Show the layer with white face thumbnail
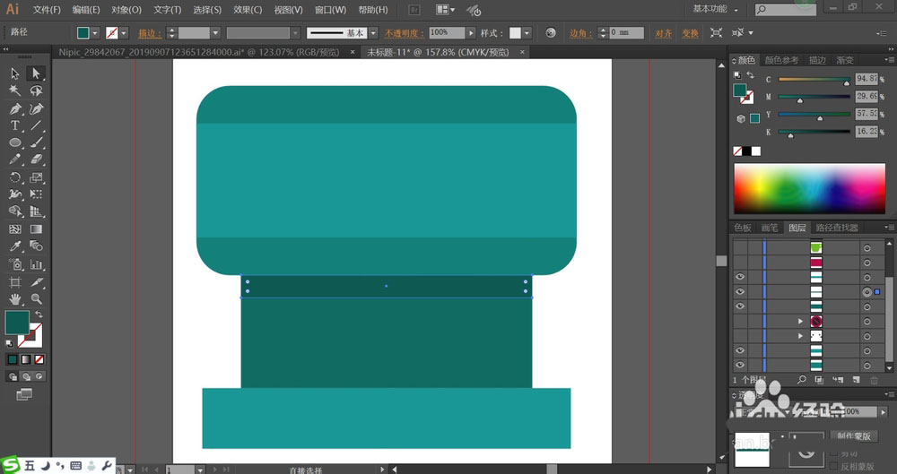Viewport: 897px width, 474px height. tap(740, 336)
